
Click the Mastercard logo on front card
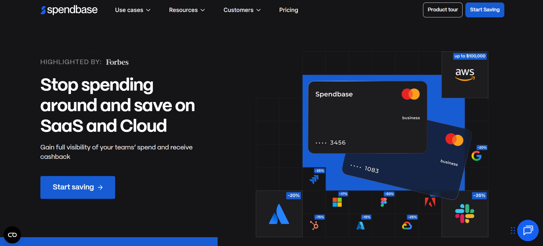tap(411, 94)
